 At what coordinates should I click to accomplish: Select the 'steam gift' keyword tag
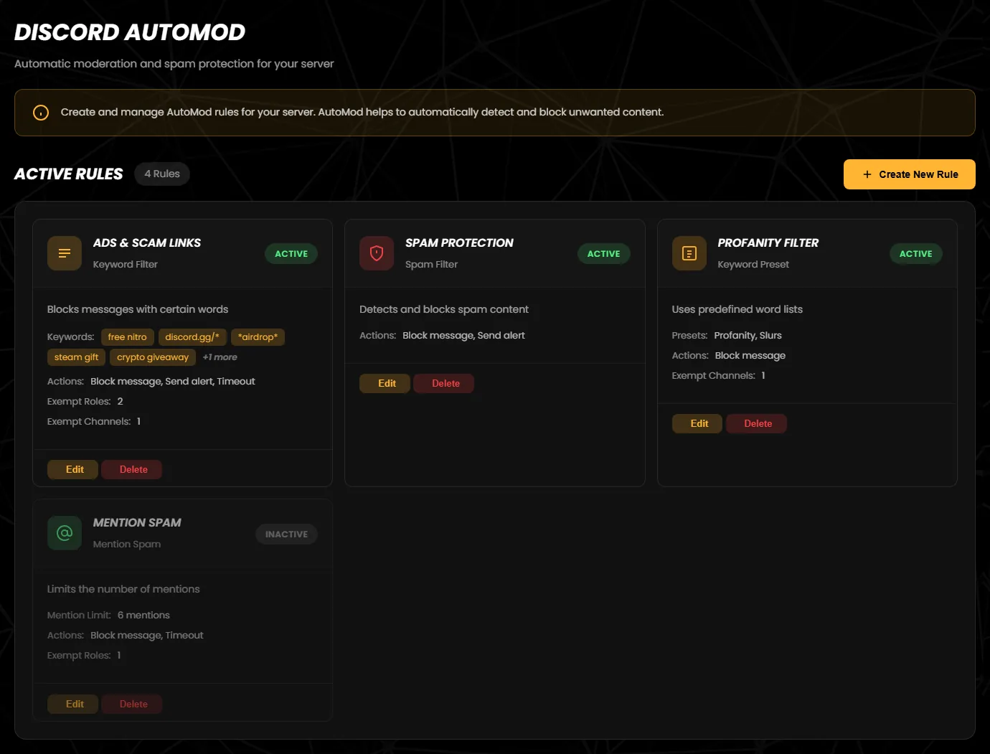[x=77, y=357]
